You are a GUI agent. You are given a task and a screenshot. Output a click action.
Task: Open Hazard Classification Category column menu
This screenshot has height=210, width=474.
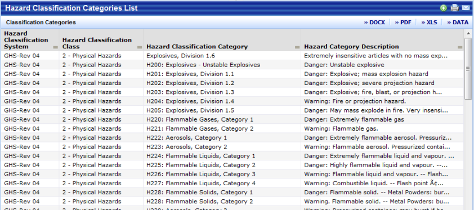click(297, 47)
